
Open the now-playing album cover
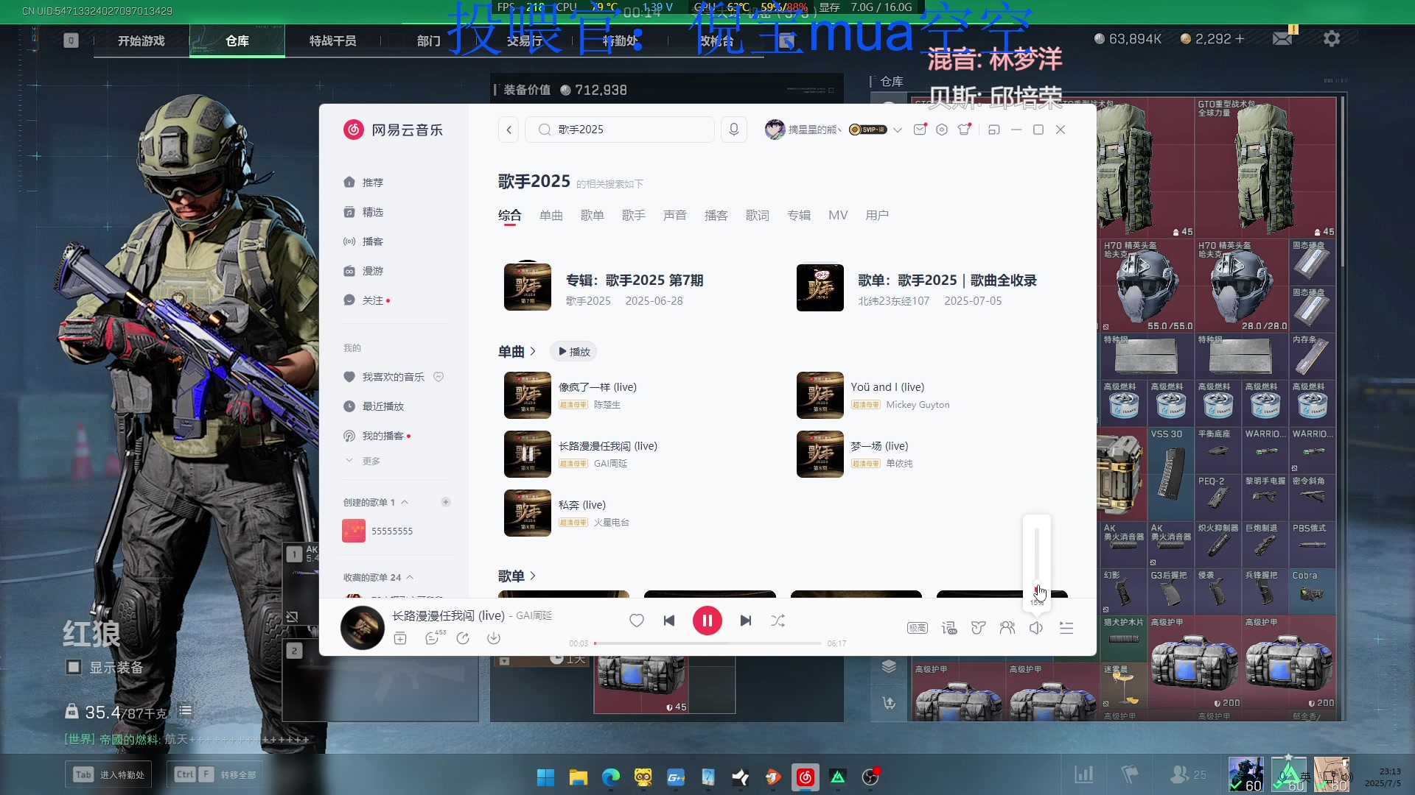(x=363, y=627)
